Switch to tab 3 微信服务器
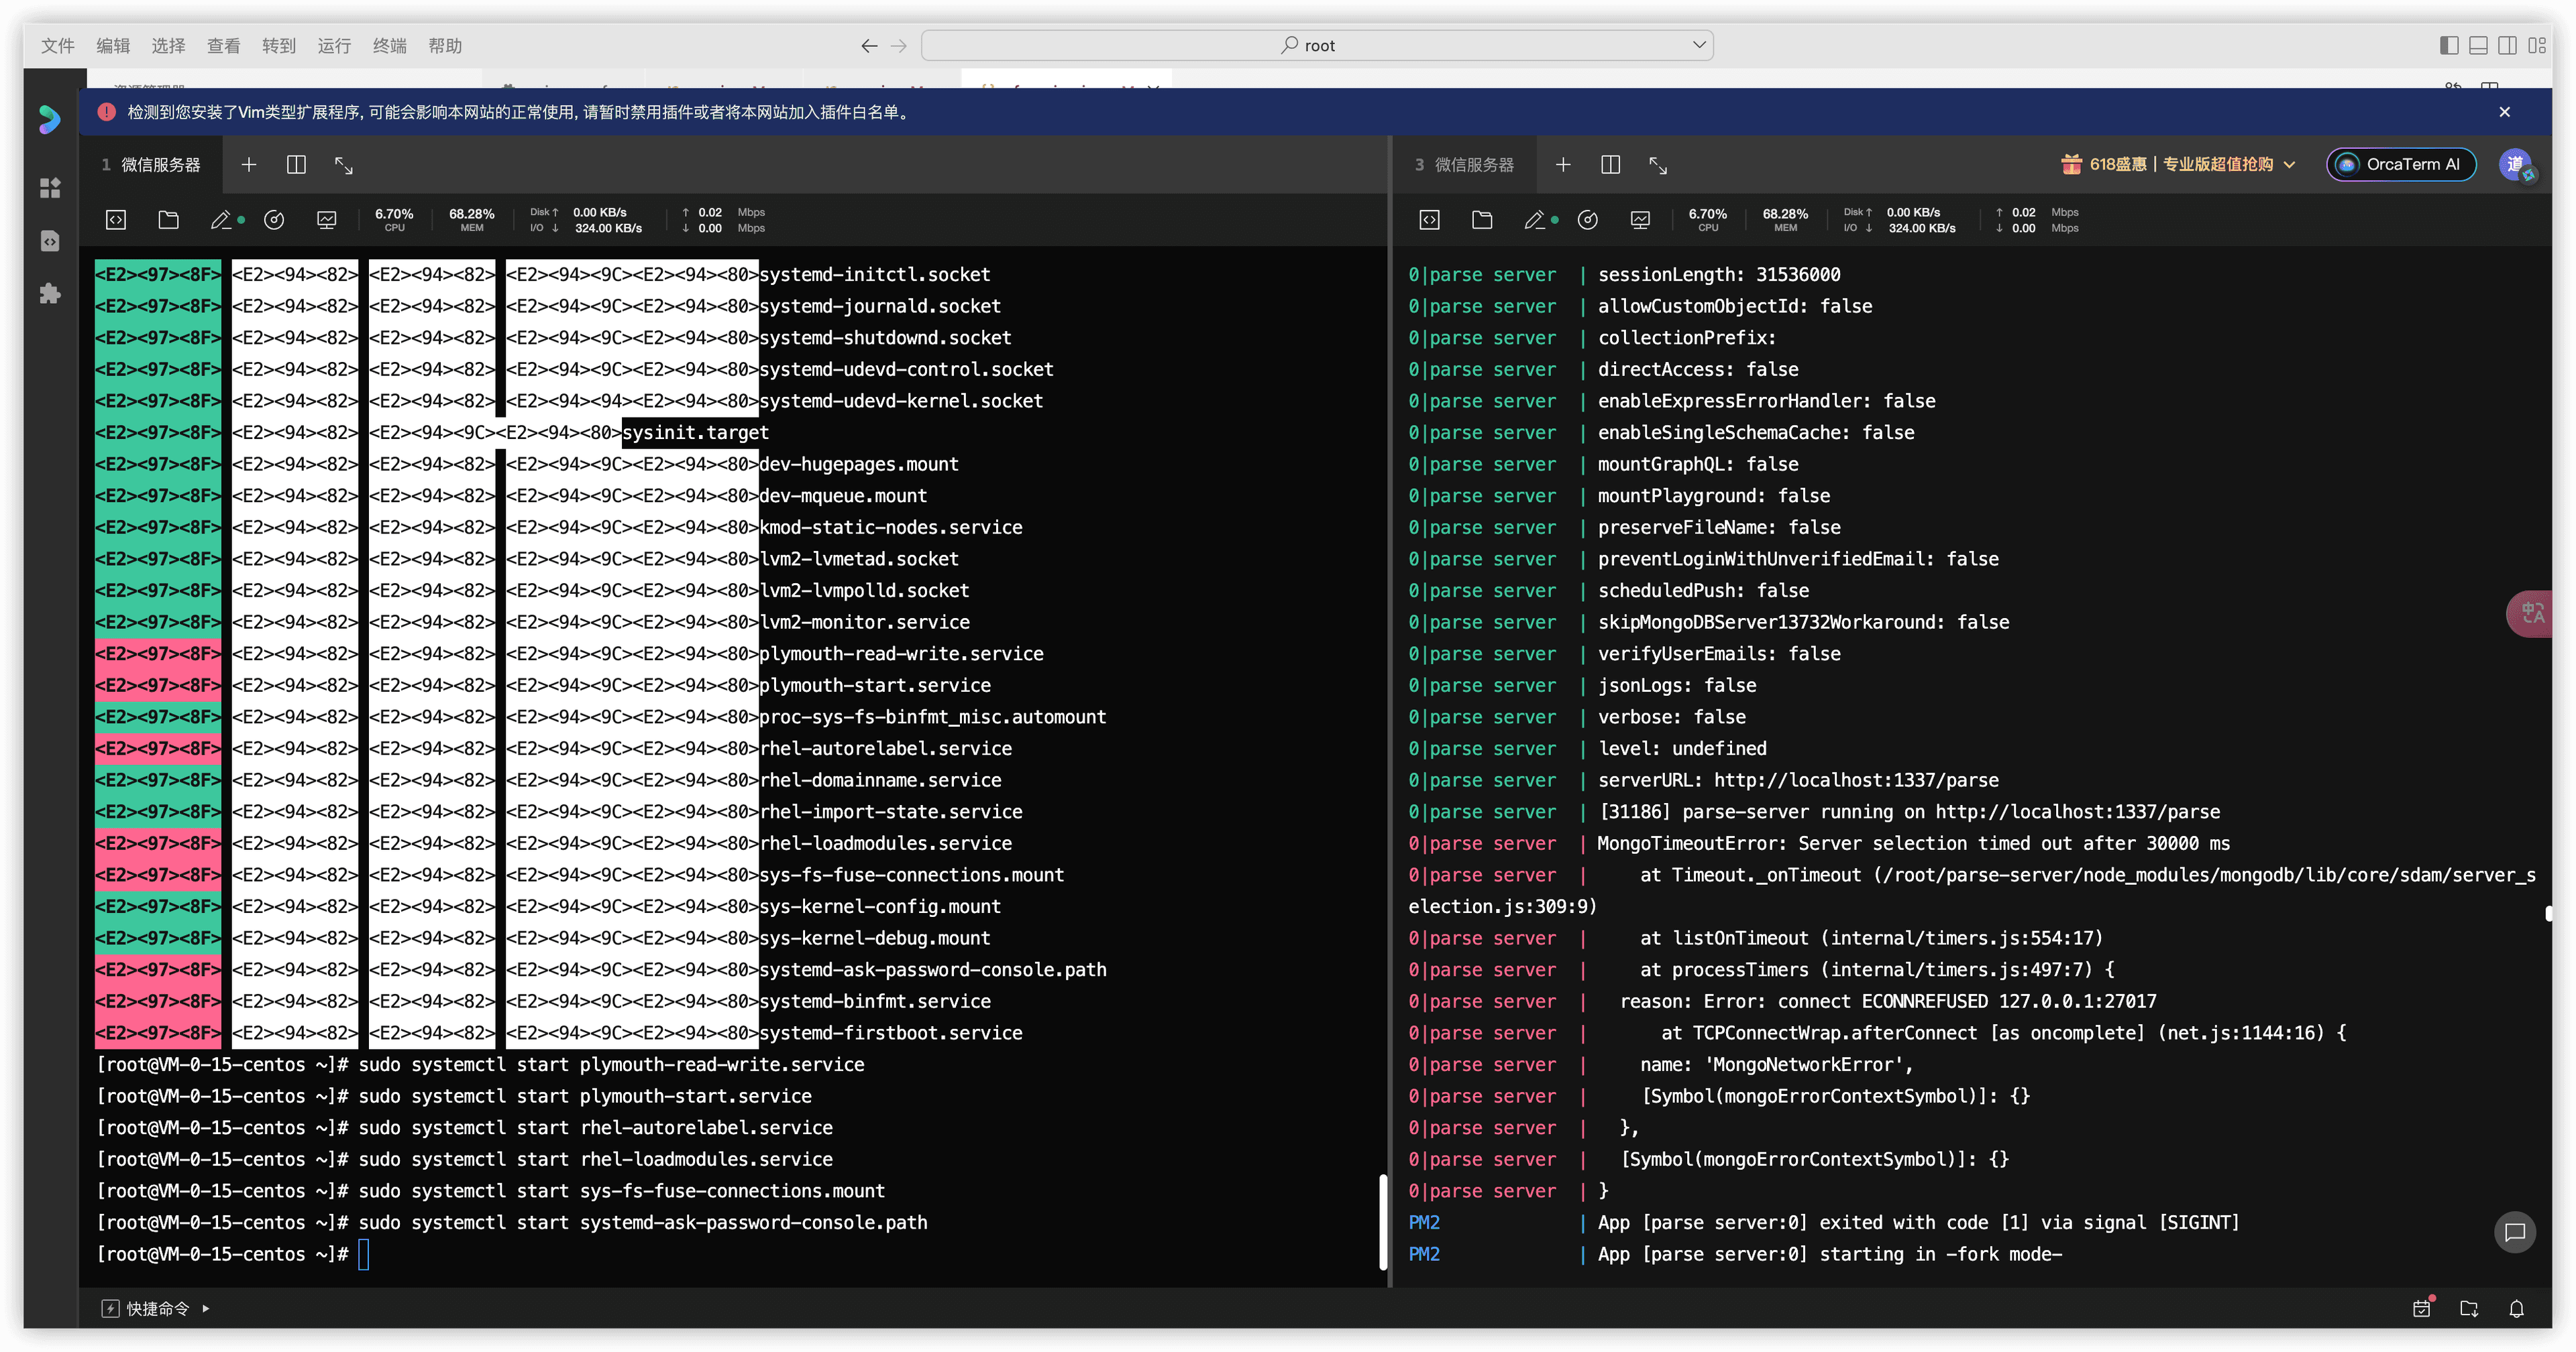This screenshot has width=2576, height=1352. point(1464,165)
